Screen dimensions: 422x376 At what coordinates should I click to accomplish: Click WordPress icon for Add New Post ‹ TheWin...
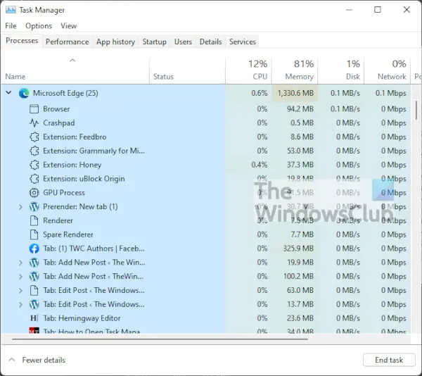tap(34, 277)
